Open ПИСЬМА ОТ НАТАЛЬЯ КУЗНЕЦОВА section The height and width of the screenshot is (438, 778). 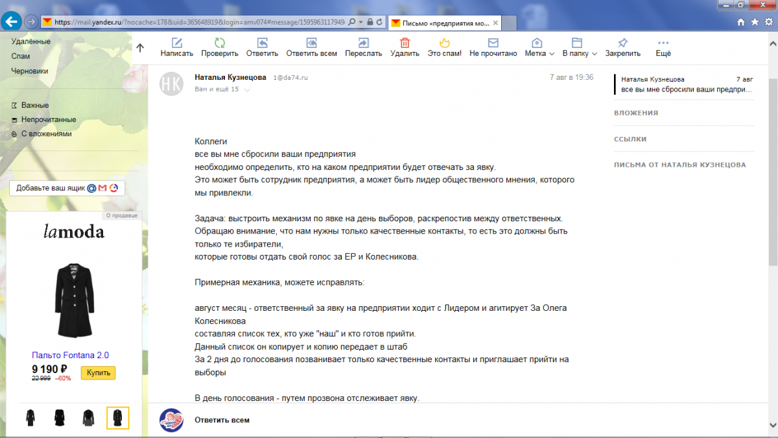pos(679,165)
